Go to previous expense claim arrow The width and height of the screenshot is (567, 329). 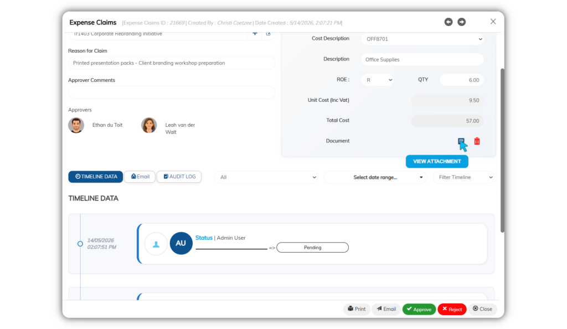click(x=449, y=22)
